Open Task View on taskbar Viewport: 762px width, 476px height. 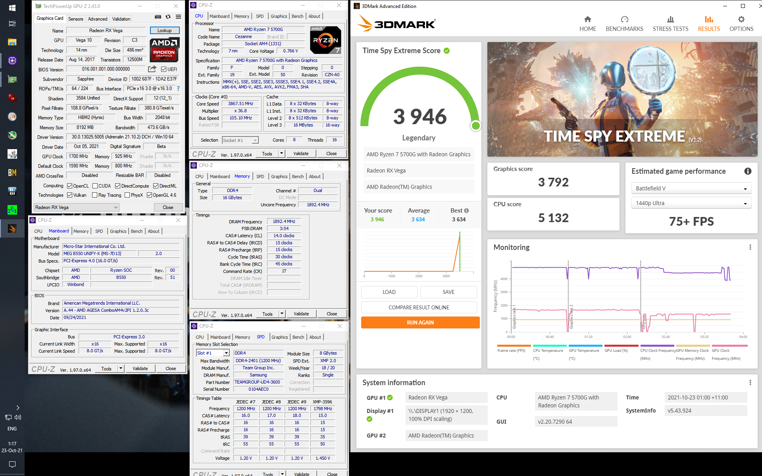click(12, 23)
